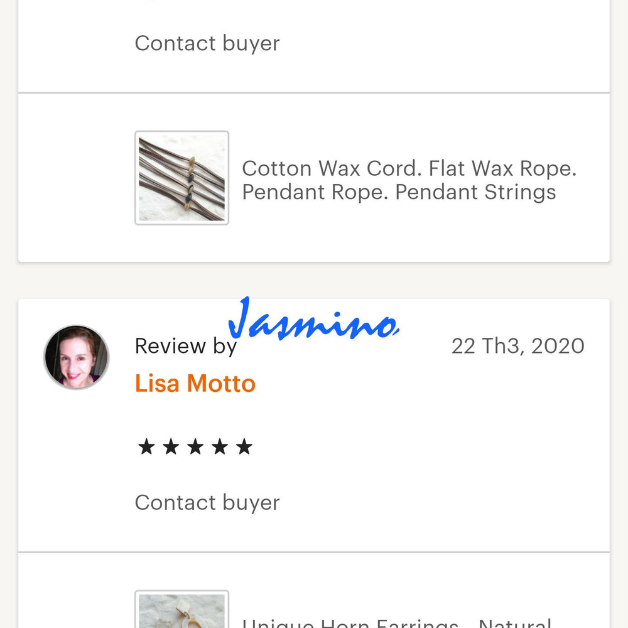
Task: Open Lisa Motto's round profile photo
Action: pyautogui.click(x=76, y=357)
